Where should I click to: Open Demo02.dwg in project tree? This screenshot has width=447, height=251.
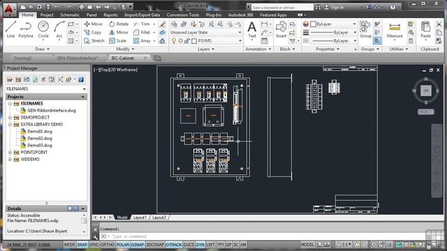click(40, 138)
